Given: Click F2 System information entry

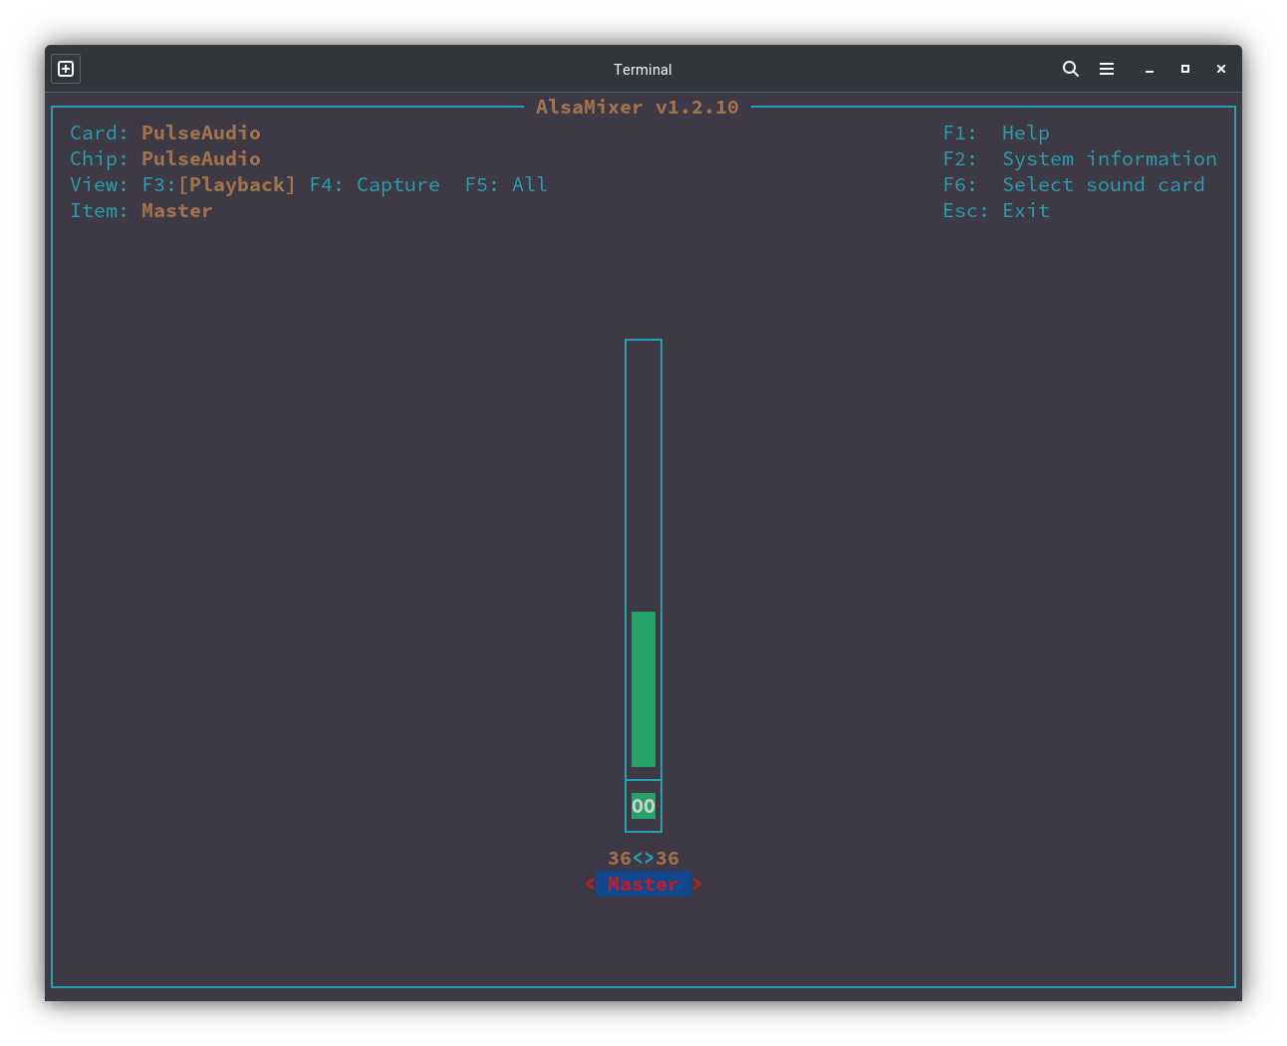Looking at the screenshot, I should tap(1080, 158).
